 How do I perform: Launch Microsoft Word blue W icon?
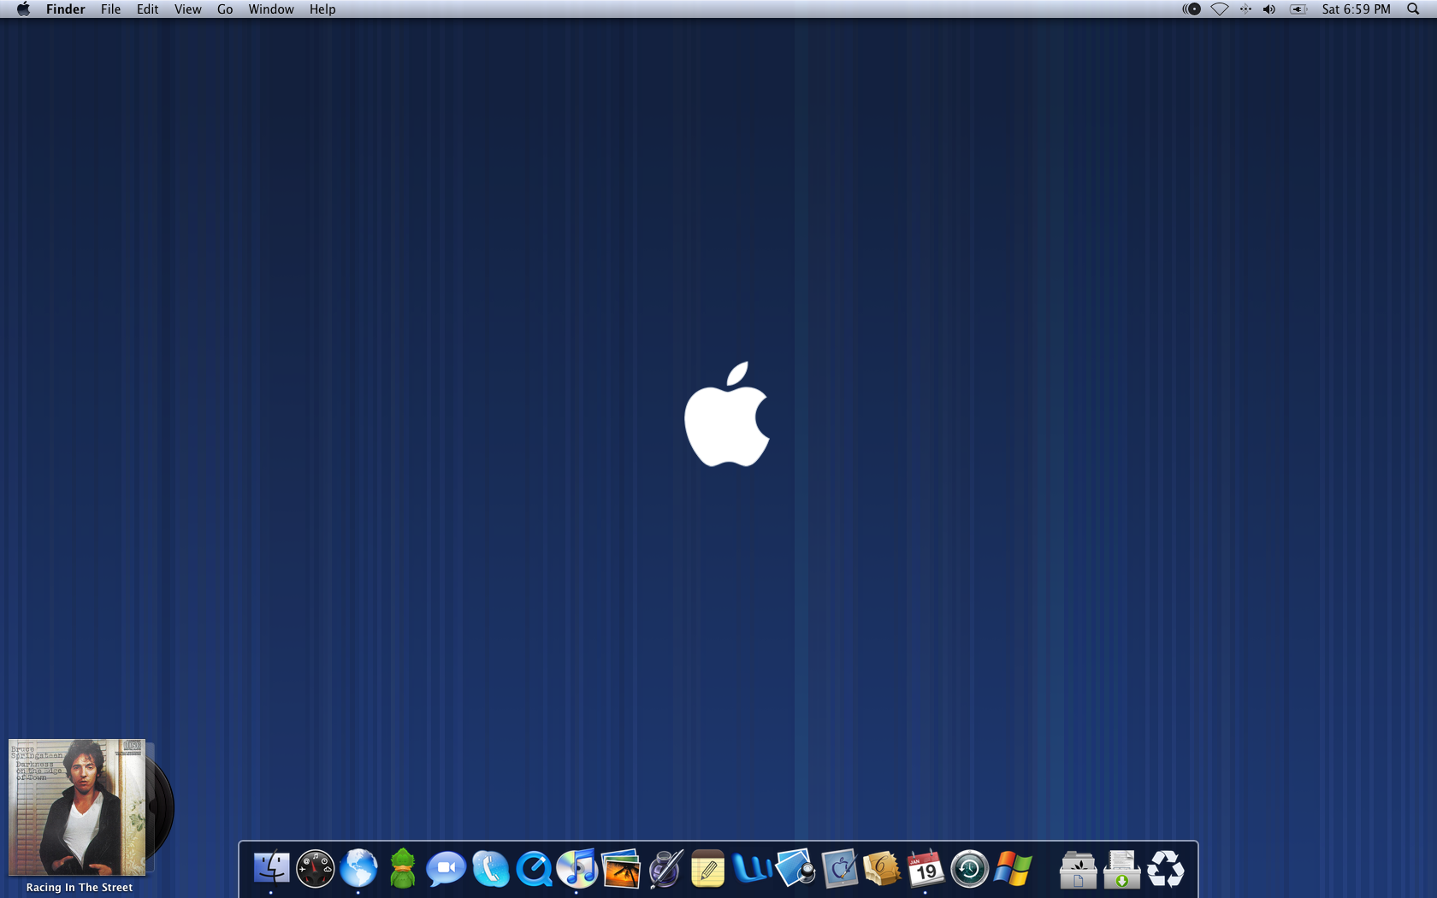[752, 869]
